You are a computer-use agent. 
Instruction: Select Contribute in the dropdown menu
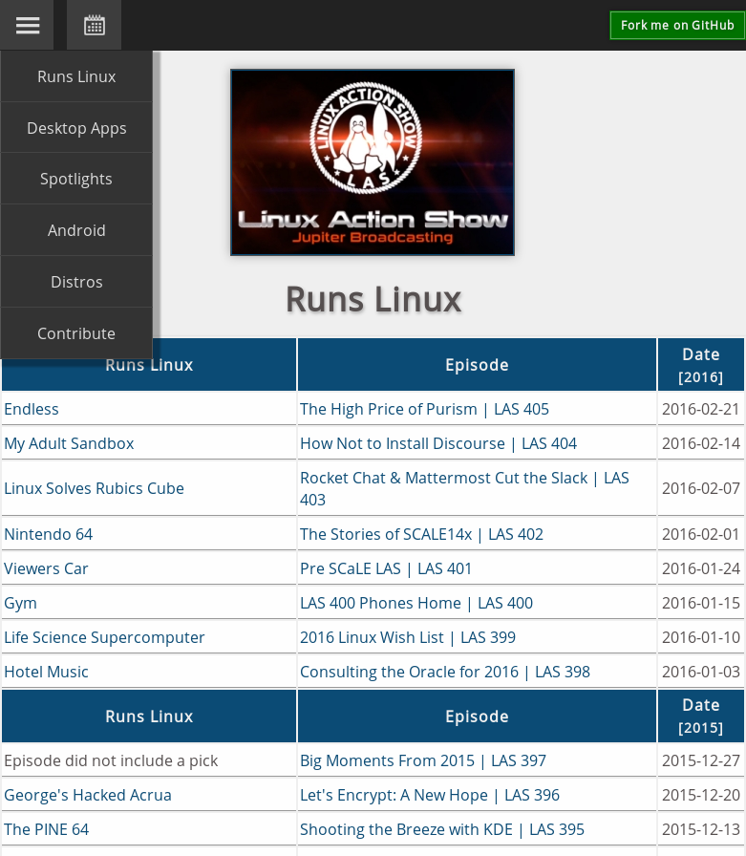(x=76, y=333)
